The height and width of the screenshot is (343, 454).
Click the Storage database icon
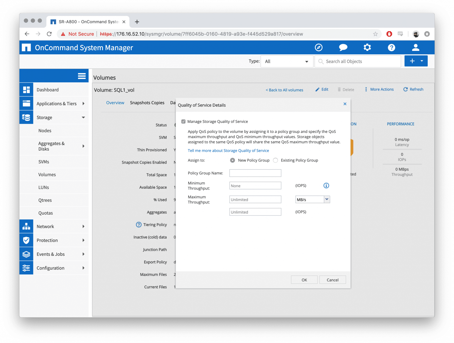click(26, 117)
